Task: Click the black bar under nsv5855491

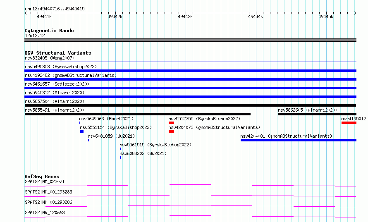Action: (138, 114)
